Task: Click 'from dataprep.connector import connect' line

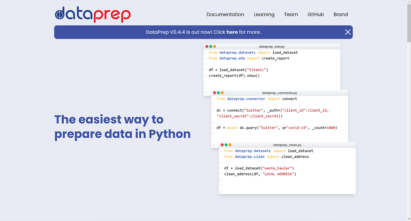Action: pos(257,99)
